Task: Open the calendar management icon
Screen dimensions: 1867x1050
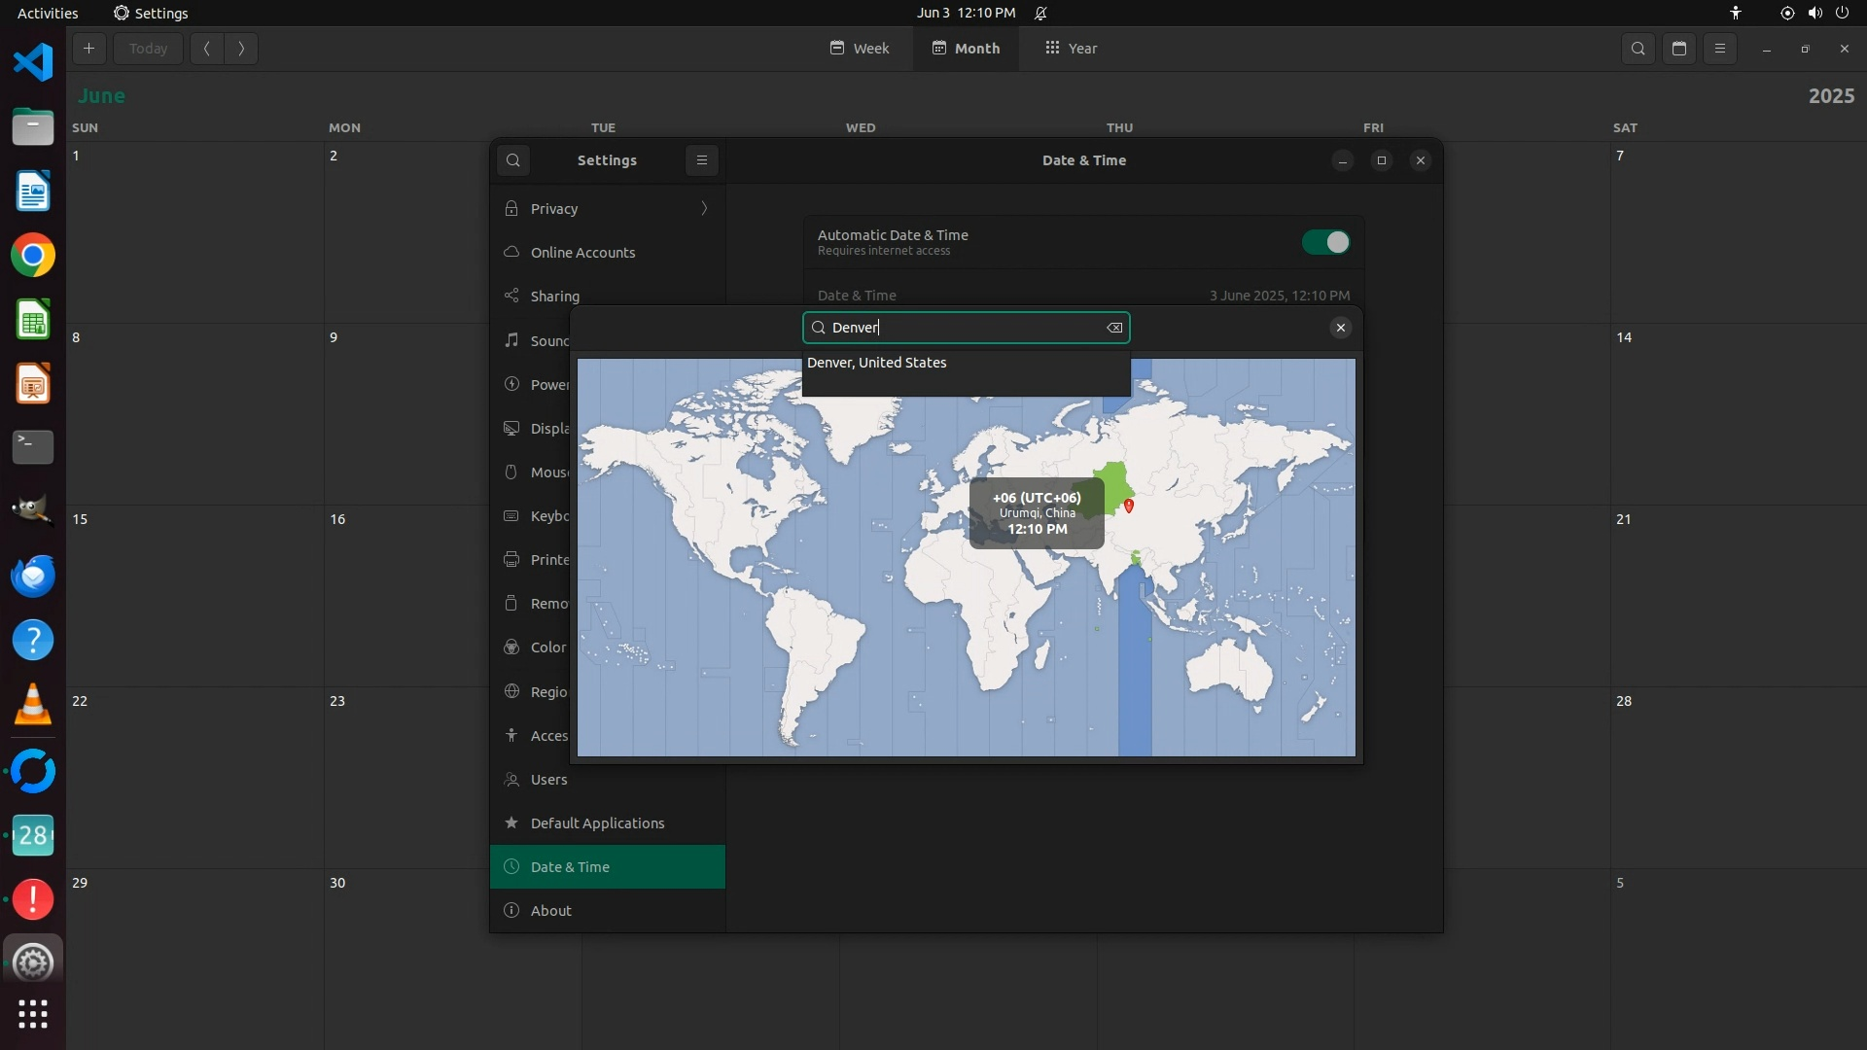Action: coord(1679,49)
